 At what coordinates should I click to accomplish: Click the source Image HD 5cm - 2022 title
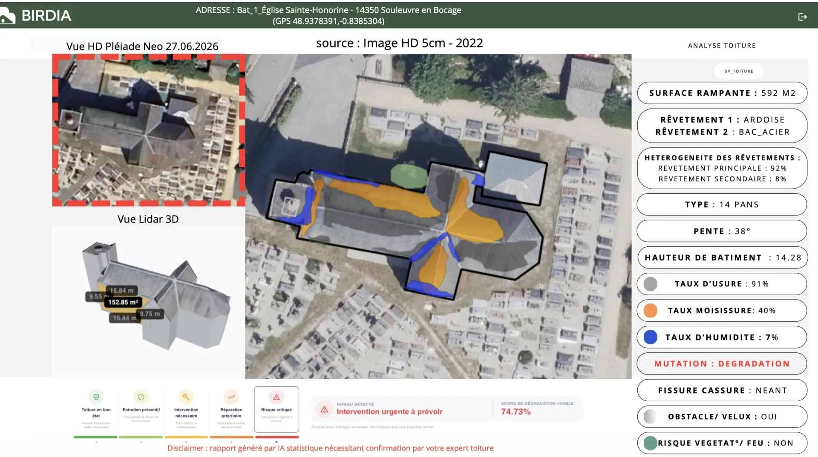tap(399, 43)
